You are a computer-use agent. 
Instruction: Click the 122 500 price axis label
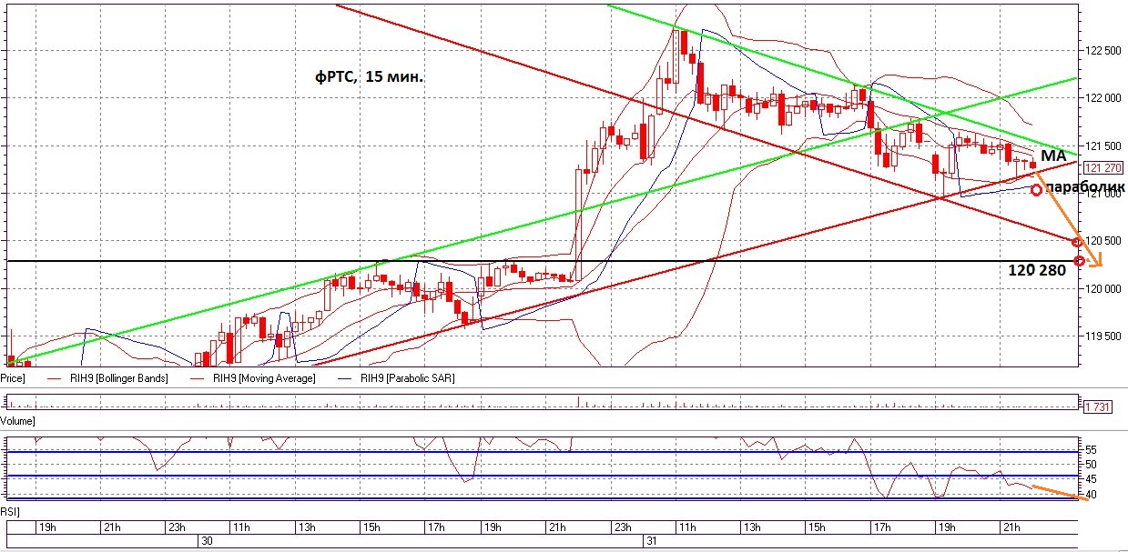tap(1103, 50)
